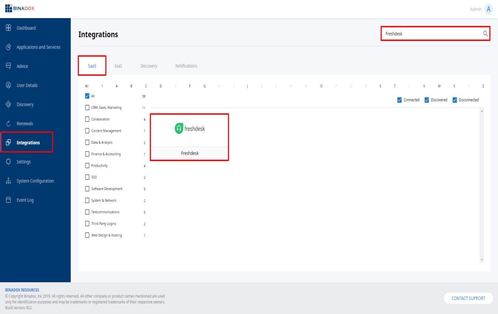This screenshot has height=314, width=498.
Task: Check the Collaboration category
Action: coord(87,119)
